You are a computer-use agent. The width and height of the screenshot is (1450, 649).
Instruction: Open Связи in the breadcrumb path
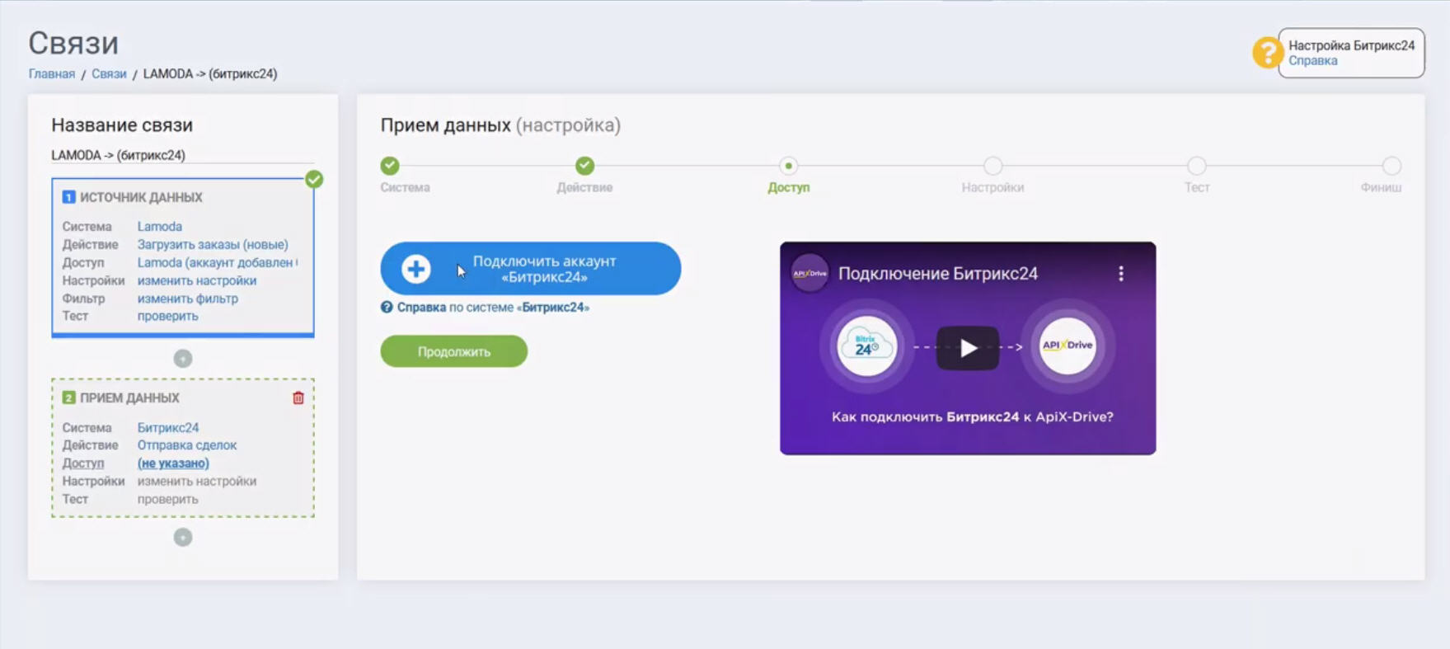109,74
